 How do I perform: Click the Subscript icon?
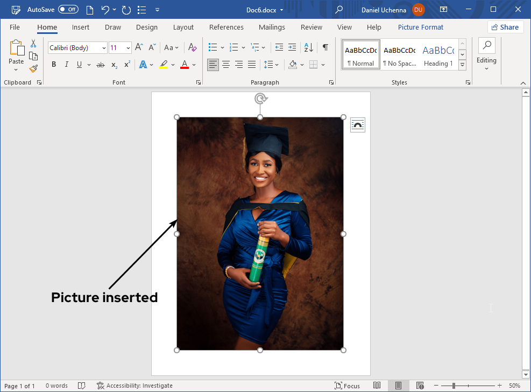pyautogui.click(x=114, y=64)
